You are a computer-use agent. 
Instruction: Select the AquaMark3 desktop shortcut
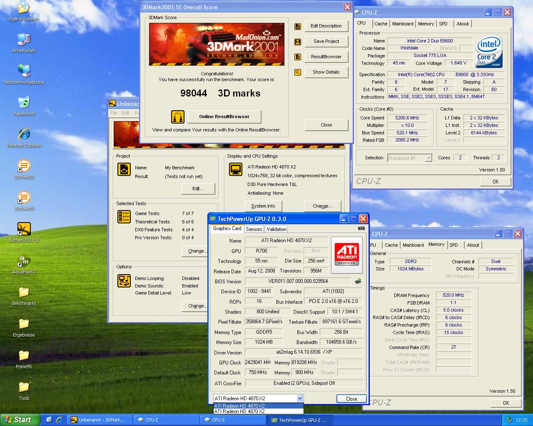tap(24, 264)
